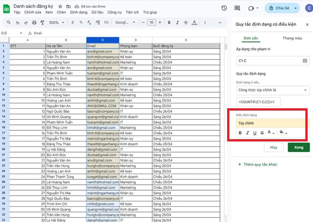
Task: Click the print icon in toolbar
Action: (x=34, y=22)
